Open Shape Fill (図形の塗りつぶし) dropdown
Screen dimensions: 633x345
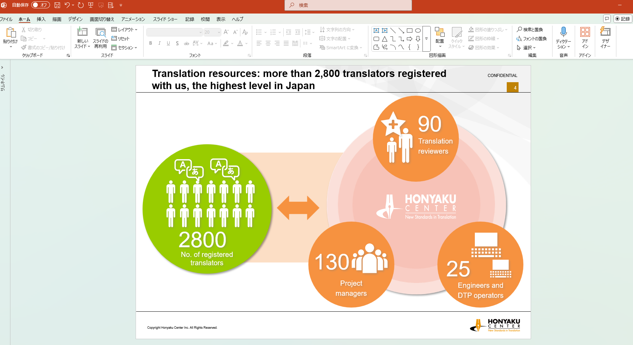pyautogui.click(x=488, y=29)
